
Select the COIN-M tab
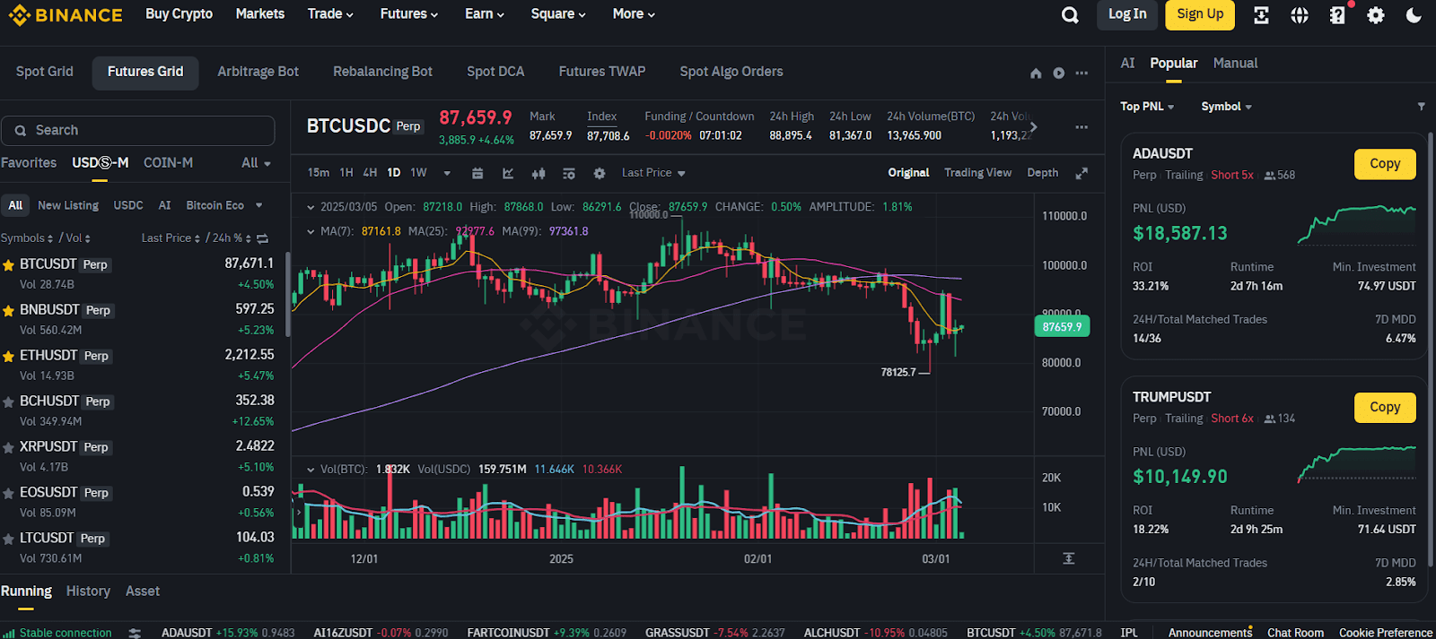tap(168, 163)
